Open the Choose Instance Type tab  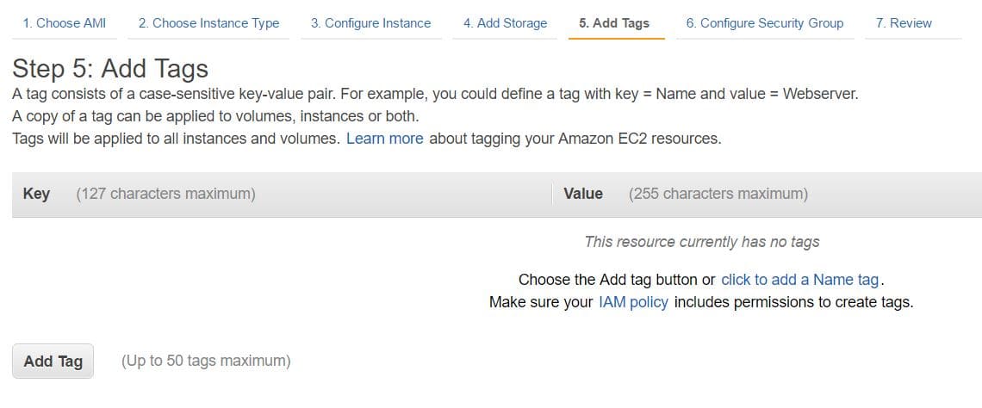pos(208,23)
